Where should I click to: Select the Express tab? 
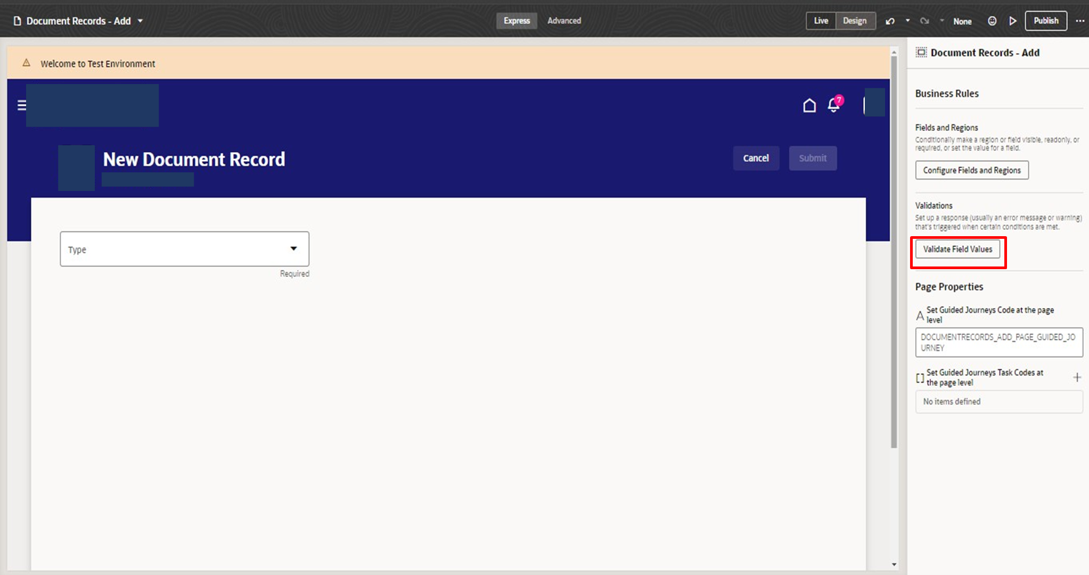coord(516,20)
